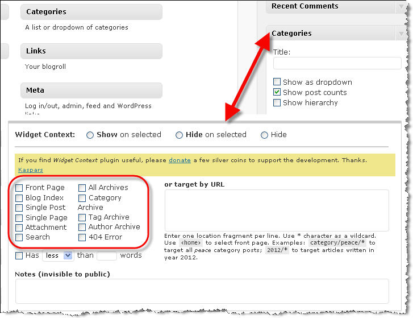
Task: Click into the target by URL textarea
Action: tap(277, 210)
